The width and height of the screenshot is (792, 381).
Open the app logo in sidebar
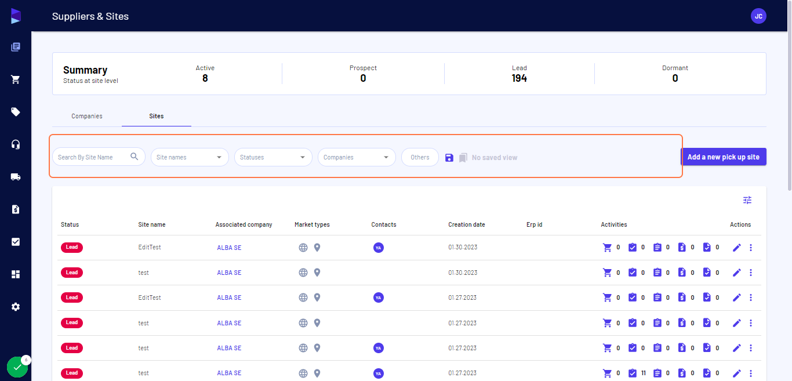[x=16, y=16]
